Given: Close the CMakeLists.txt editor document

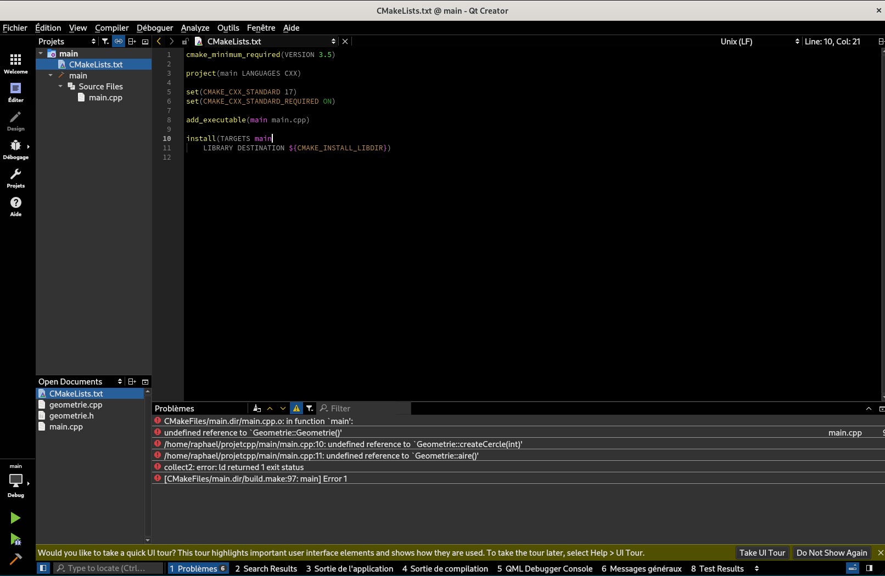Looking at the screenshot, I should click(345, 41).
